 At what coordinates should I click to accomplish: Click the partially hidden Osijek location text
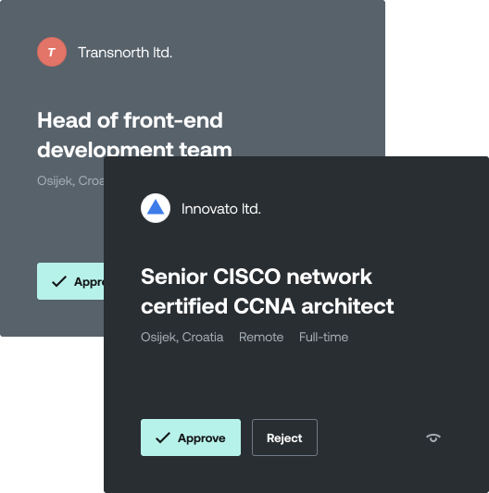pyautogui.click(x=70, y=180)
